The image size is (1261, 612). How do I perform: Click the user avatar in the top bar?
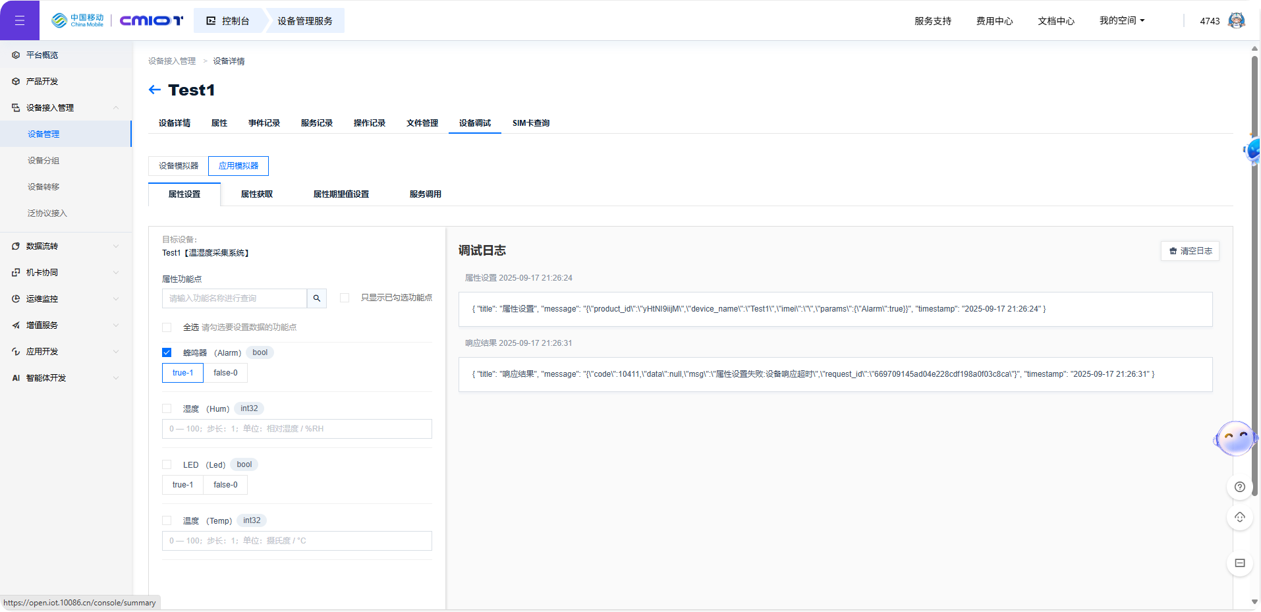point(1237,20)
